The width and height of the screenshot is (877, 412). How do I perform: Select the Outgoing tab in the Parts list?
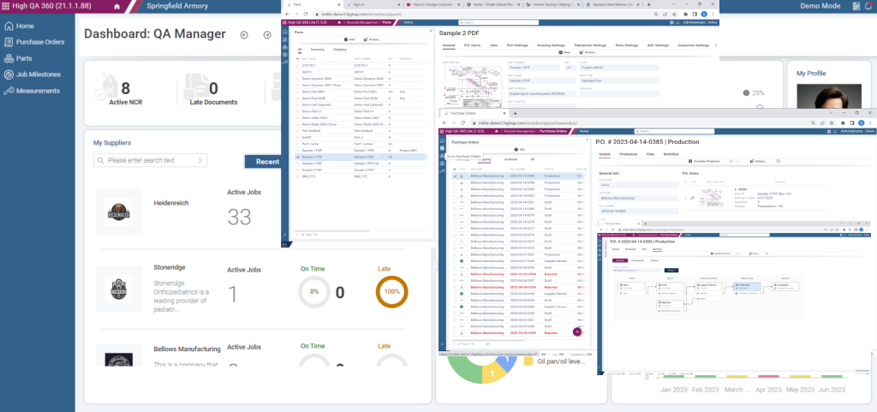(x=339, y=50)
